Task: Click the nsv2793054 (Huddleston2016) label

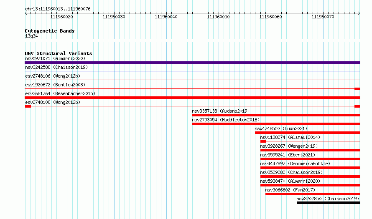Action: (226, 120)
